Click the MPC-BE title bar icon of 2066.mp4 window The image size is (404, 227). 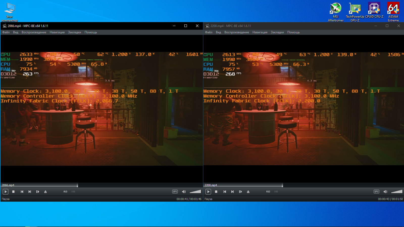(x=5, y=26)
